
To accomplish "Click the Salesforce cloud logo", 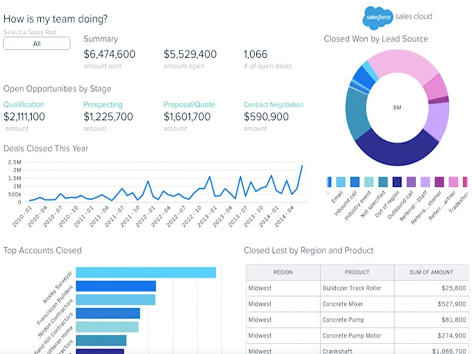I will (378, 18).
